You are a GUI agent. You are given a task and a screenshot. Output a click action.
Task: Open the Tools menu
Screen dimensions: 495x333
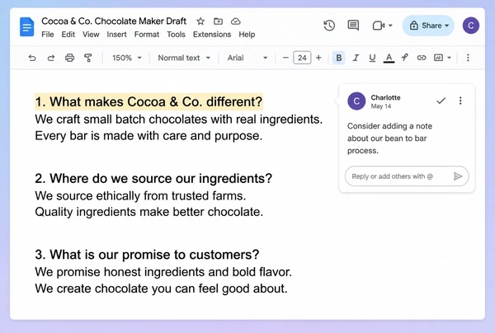click(177, 35)
